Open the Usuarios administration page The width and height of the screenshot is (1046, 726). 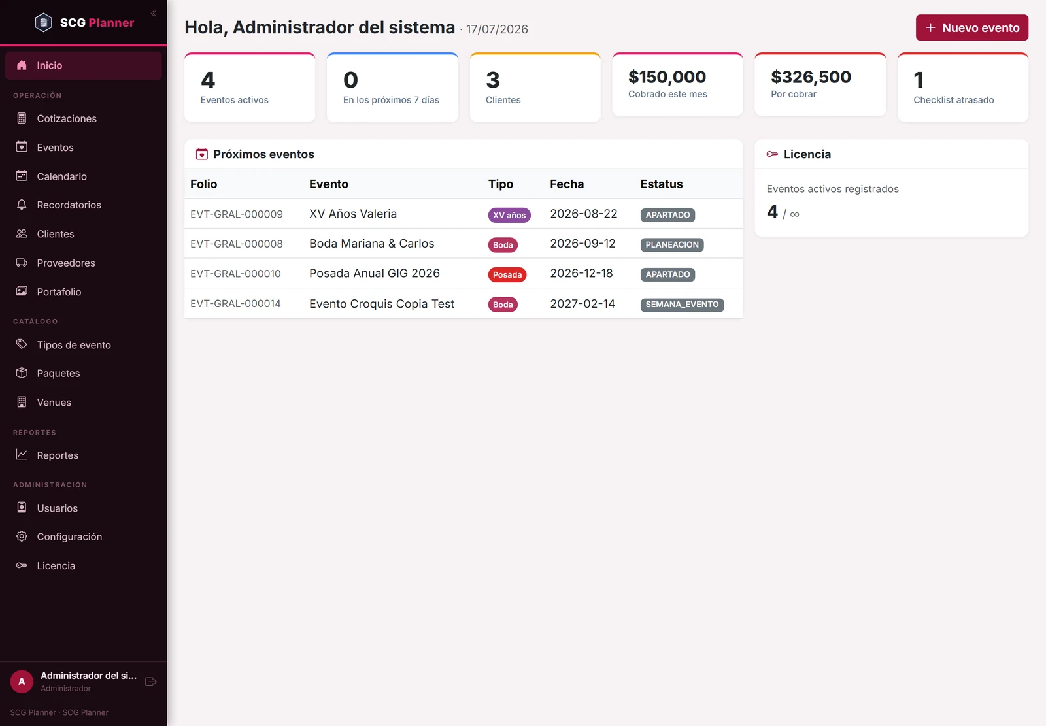point(84,508)
